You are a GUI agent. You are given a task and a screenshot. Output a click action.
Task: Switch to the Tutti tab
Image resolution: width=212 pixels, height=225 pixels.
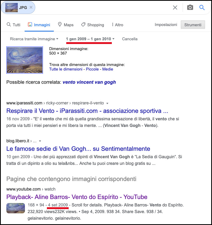(x=14, y=25)
